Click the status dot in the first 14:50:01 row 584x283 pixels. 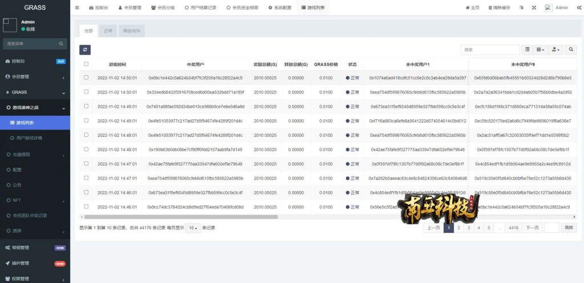click(347, 78)
